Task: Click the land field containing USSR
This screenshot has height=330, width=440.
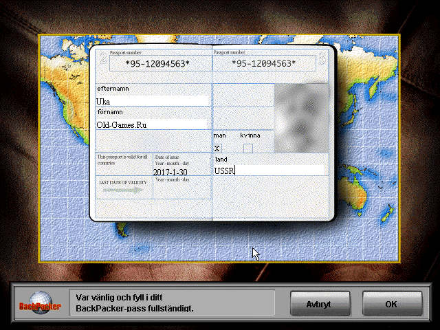Action: coord(269,170)
